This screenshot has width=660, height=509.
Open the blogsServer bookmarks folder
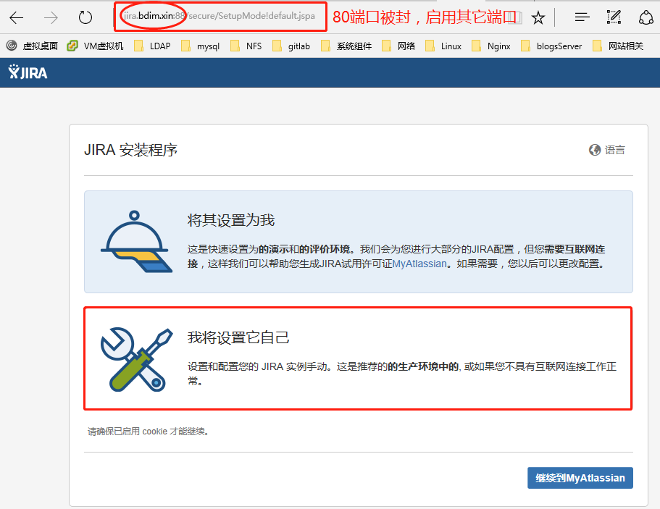coord(551,46)
